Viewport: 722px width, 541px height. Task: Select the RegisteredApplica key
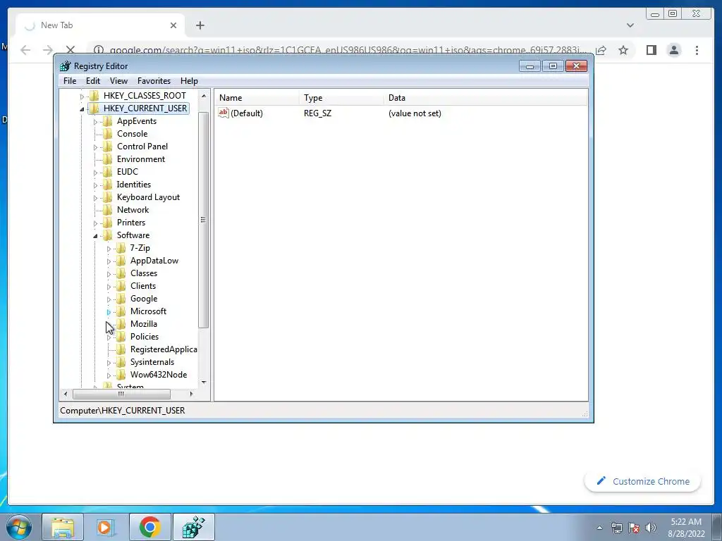[164, 349]
